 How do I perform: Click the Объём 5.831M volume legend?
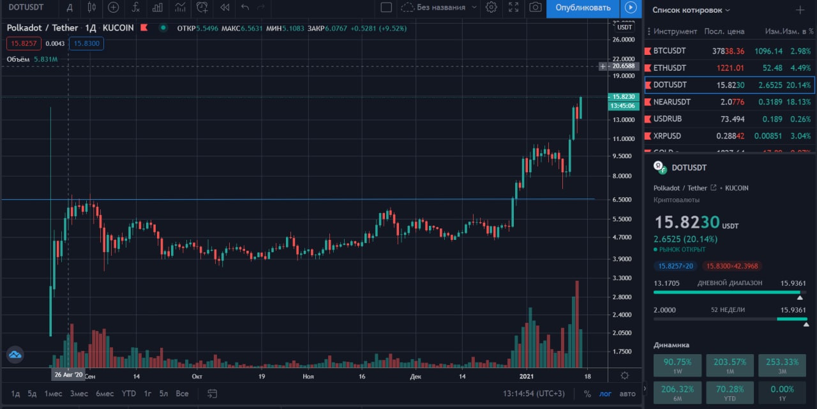point(32,59)
